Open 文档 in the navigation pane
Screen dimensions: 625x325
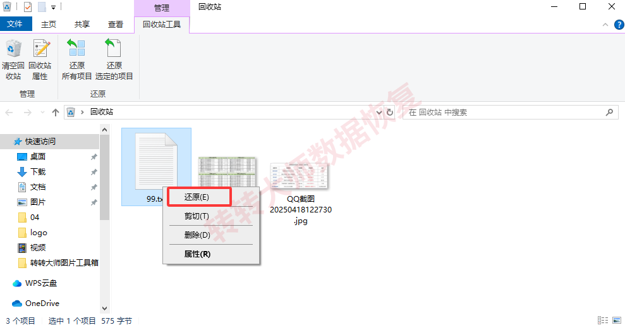[x=38, y=187]
